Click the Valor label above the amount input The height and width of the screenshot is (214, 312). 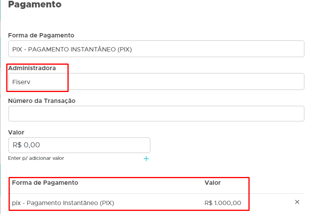click(x=16, y=133)
